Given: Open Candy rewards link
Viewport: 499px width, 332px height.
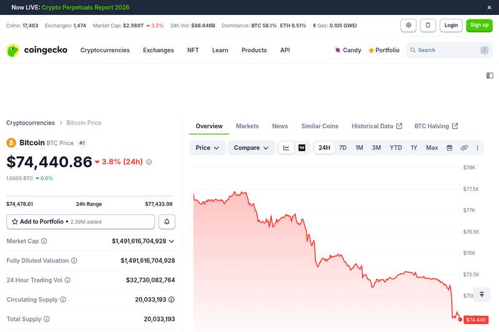Looking at the screenshot, I should (348, 50).
